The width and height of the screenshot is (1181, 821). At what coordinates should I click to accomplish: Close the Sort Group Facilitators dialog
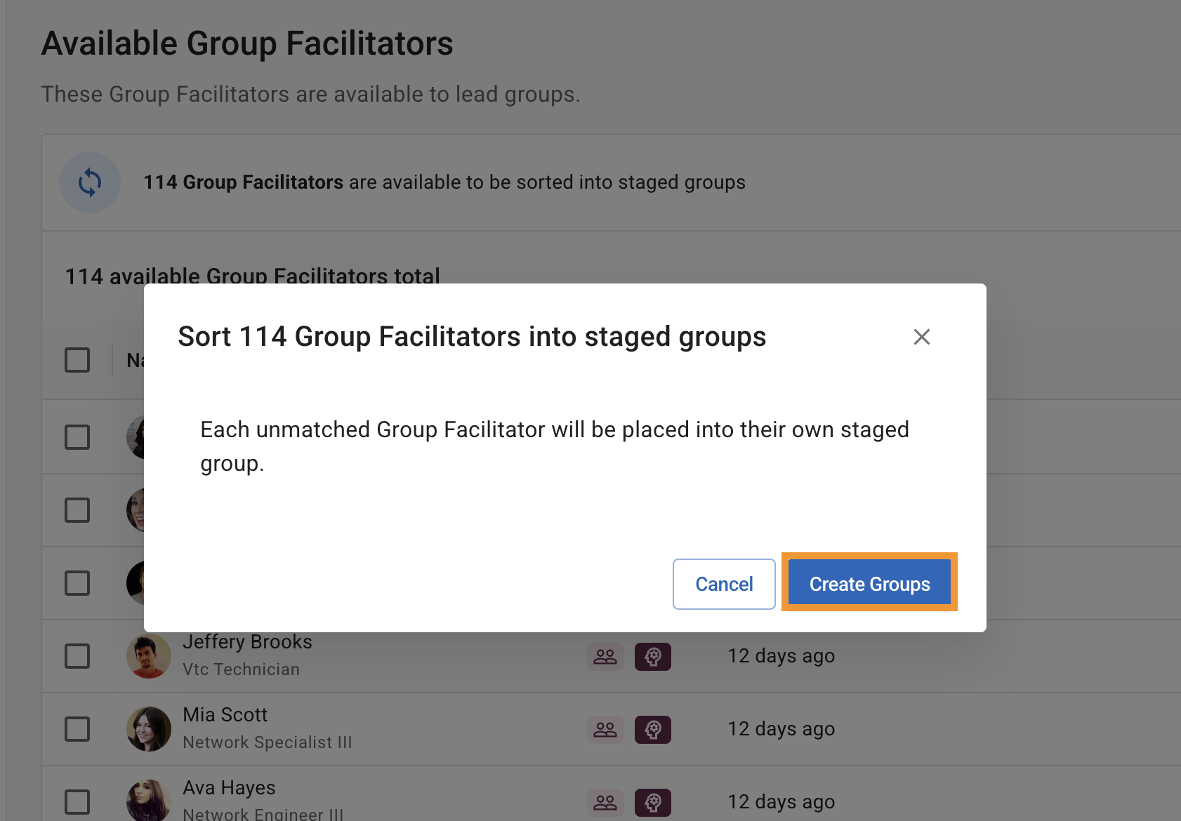point(921,337)
